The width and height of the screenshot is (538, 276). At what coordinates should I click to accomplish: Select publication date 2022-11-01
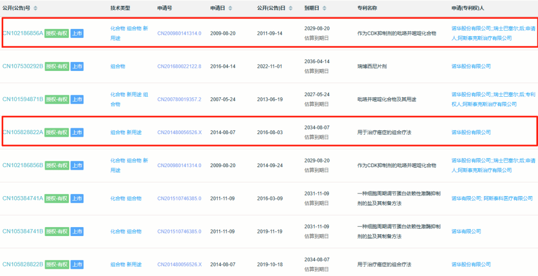coord(270,66)
